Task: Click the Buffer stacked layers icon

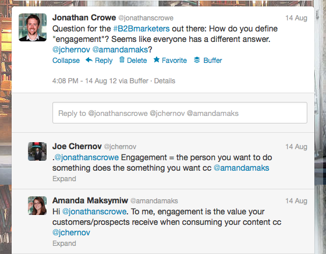Action: [x=197, y=60]
